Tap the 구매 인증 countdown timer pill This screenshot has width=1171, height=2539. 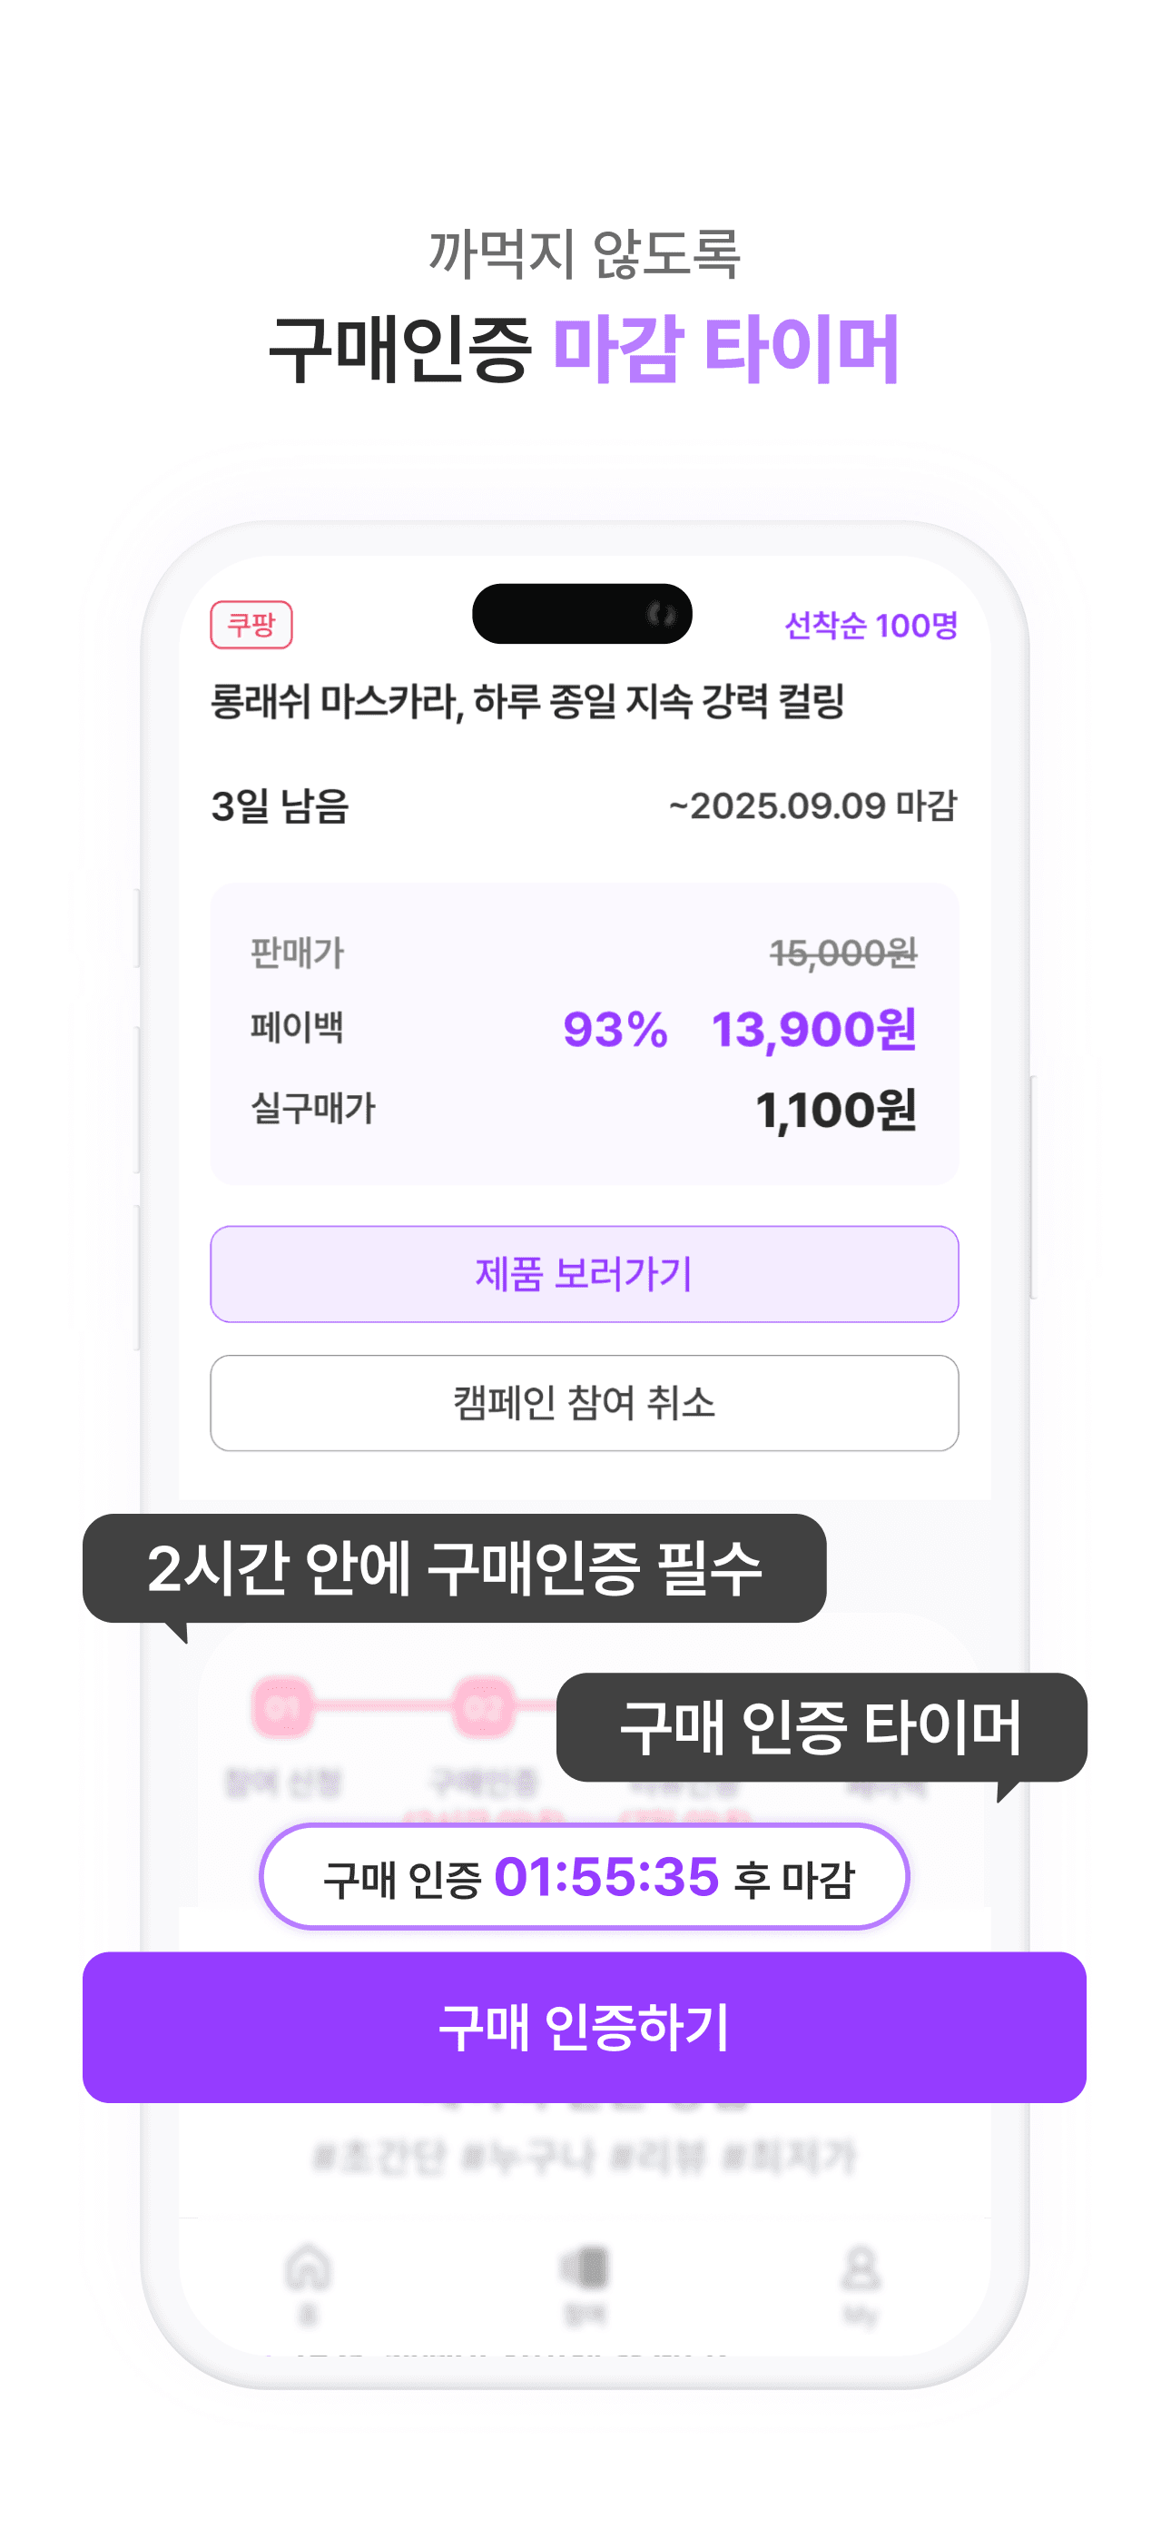click(x=585, y=1877)
